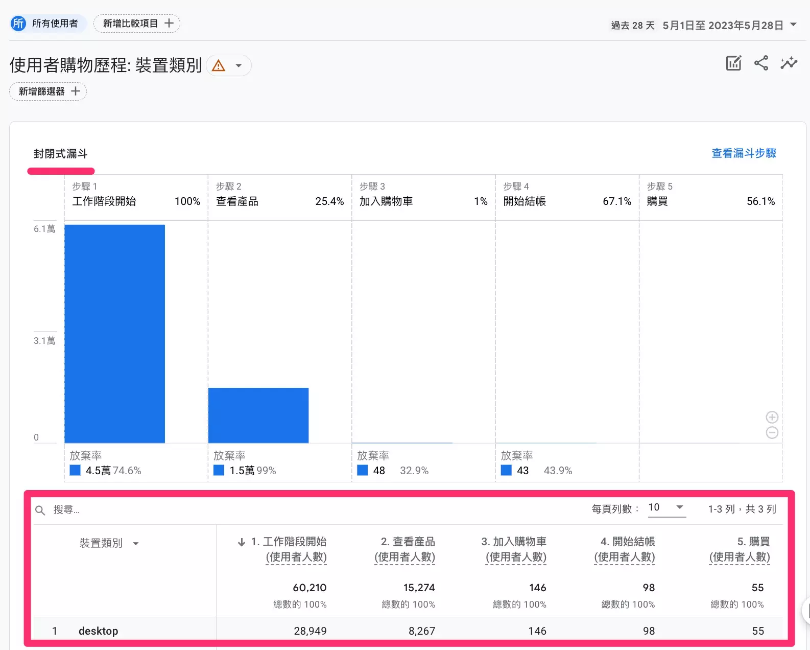The width and height of the screenshot is (810, 650).
Task: Click the 32.9% abandonment rate for step 3
Action: click(x=414, y=471)
